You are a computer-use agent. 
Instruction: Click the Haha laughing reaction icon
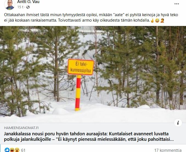[x=12, y=150]
